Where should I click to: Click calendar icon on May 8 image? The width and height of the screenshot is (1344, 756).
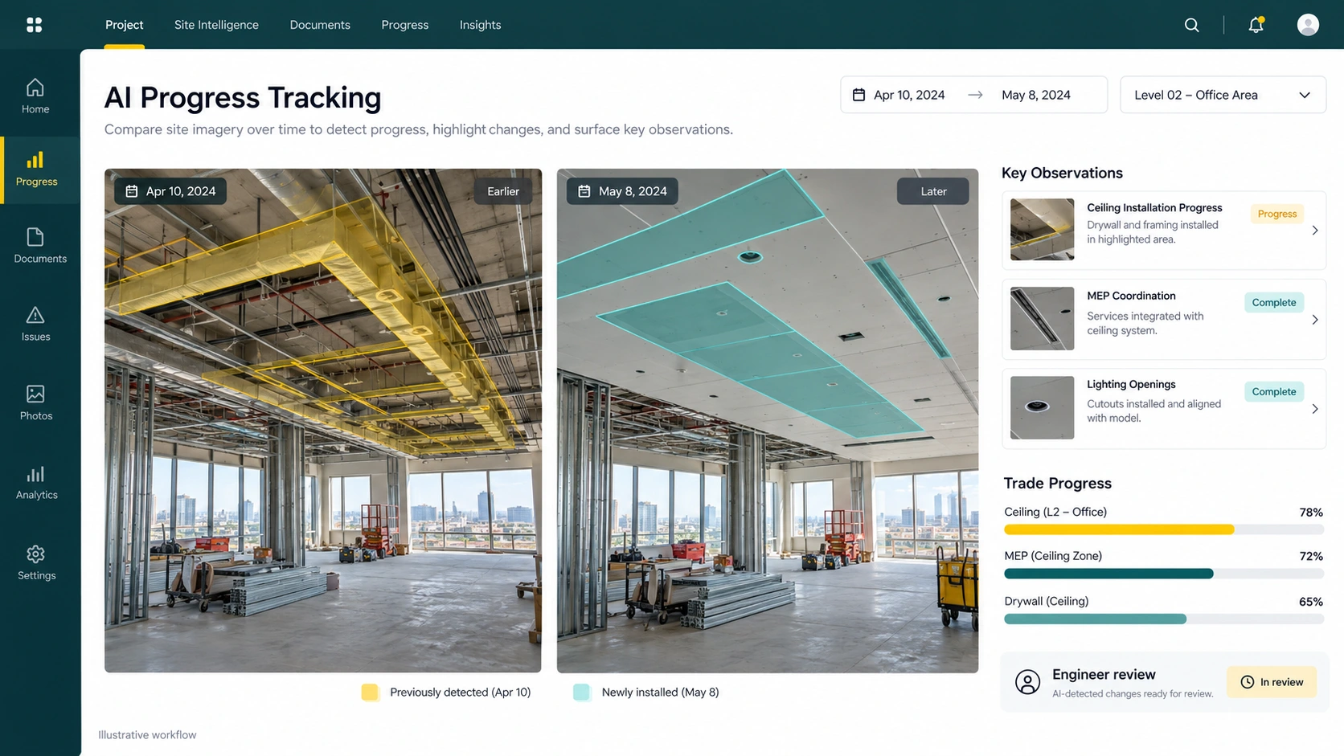[x=584, y=191]
